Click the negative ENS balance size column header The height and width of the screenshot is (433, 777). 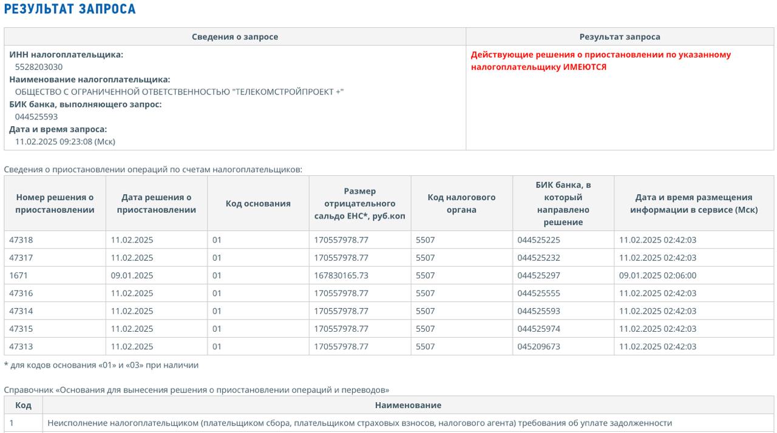tap(360, 204)
